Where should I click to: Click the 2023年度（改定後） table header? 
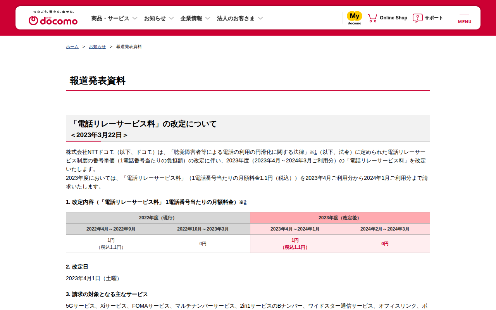tap(340, 218)
